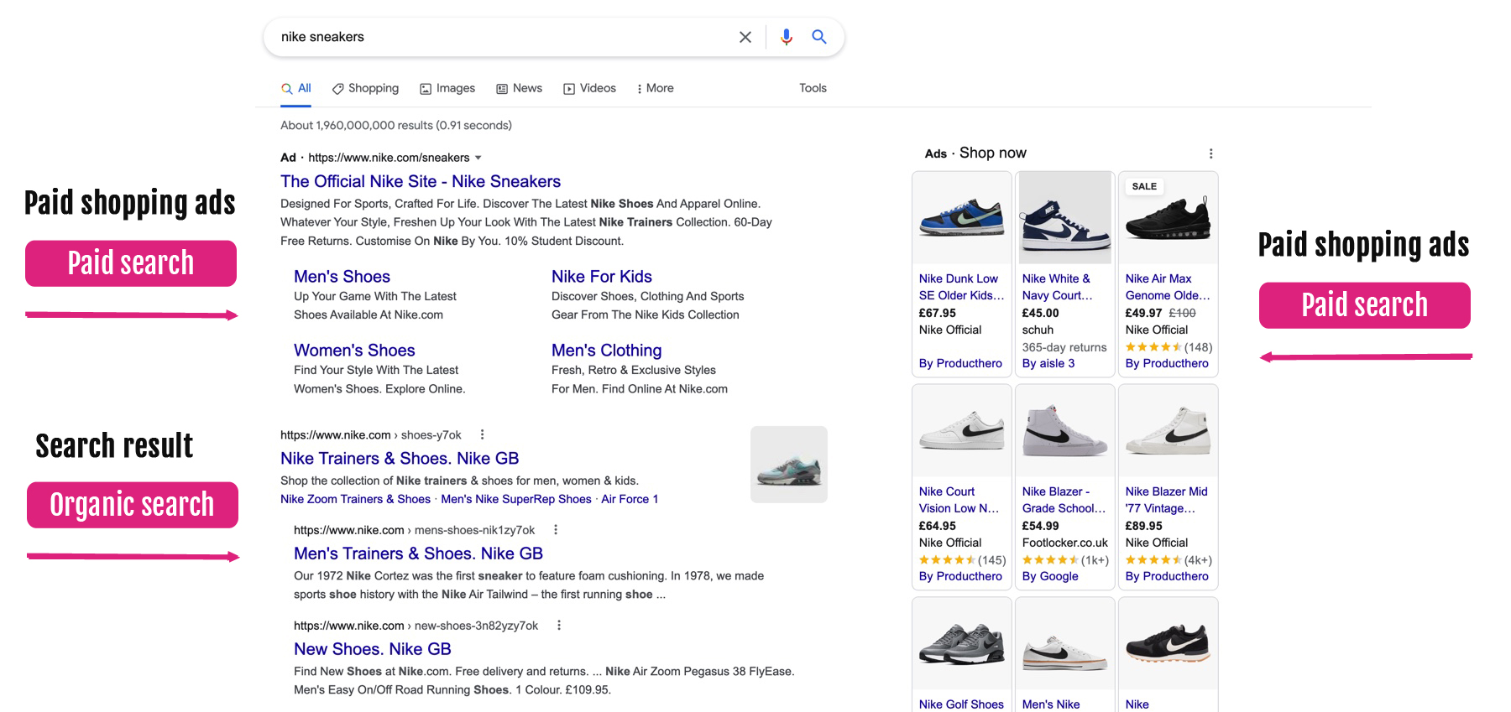The image size is (1511, 712).
Task: Open the Nike Blazer - Grade School listing title
Action: tap(1064, 500)
